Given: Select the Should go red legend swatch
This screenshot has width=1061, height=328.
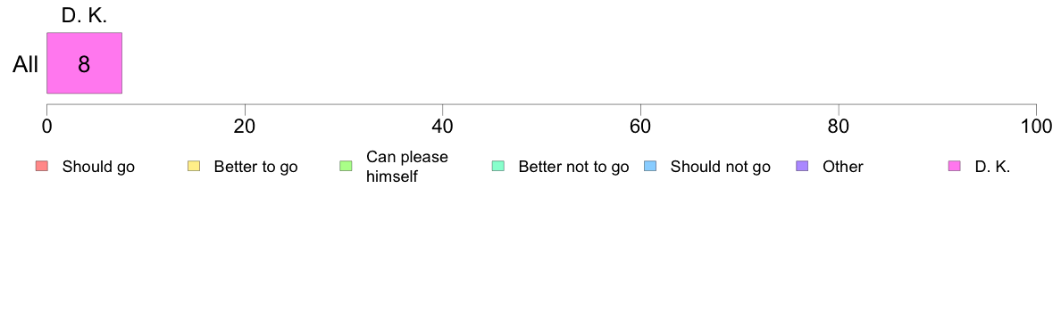Looking at the screenshot, I should [x=41, y=166].
